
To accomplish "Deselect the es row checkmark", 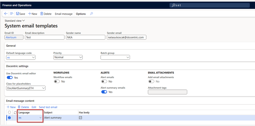I will pyautogui.click(x=9, y=118).
